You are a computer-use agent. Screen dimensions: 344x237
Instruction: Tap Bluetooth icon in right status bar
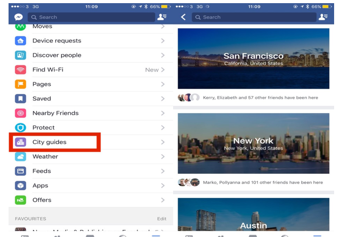click(x=308, y=7)
